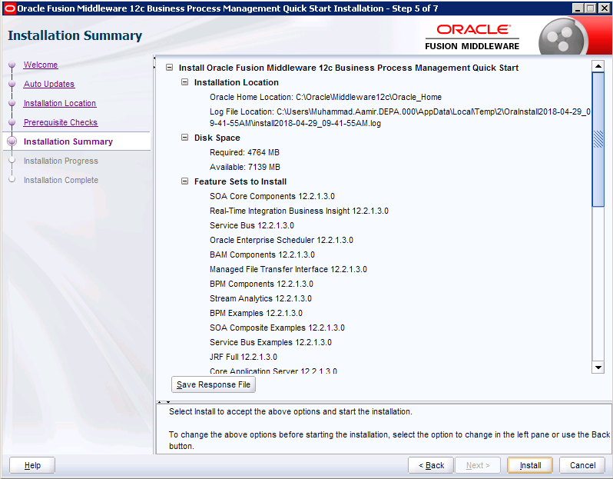The width and height of the screenshot is (613, 479).
Task: Go back with the Back button
Action: pyautogui.click(x=431, y=465)
